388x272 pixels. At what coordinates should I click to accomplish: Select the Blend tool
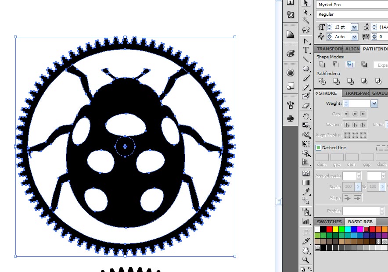[306, 200]
